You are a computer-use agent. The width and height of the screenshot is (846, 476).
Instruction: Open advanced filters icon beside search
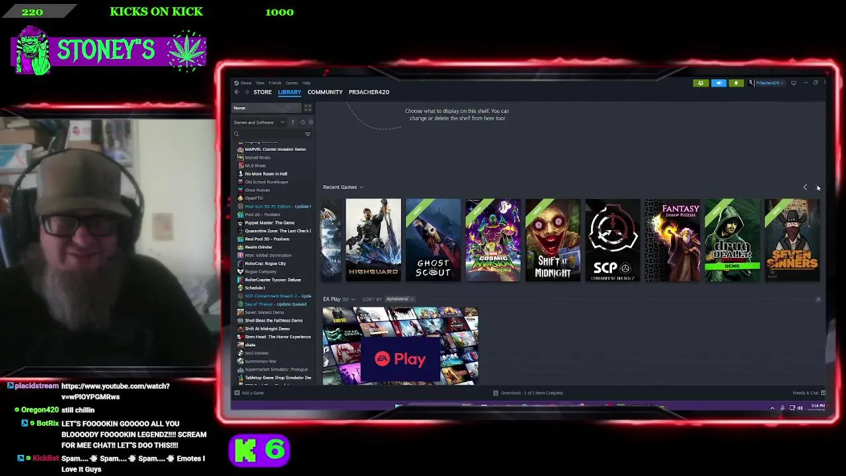[x=307, y=134]
